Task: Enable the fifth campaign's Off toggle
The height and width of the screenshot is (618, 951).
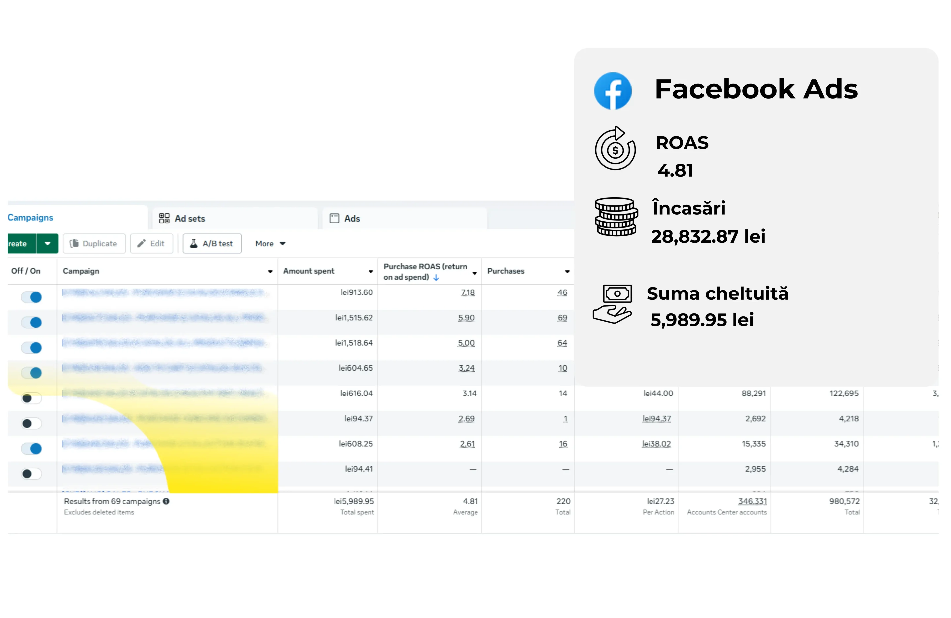Action: tap(31, 398)
